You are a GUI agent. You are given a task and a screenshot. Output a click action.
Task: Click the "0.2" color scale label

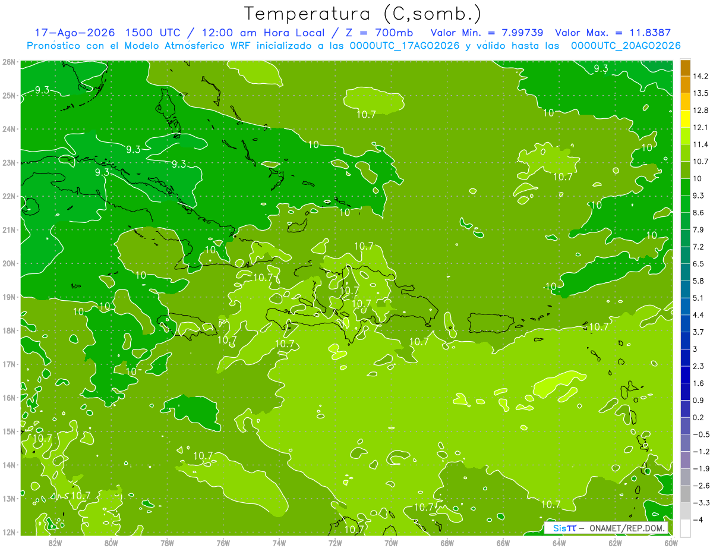699,418
